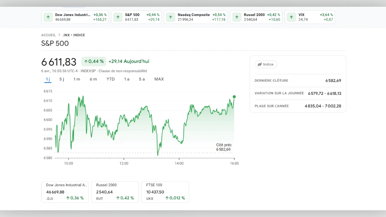Click the green up arrow on Dow Jones card

point(48,17)
